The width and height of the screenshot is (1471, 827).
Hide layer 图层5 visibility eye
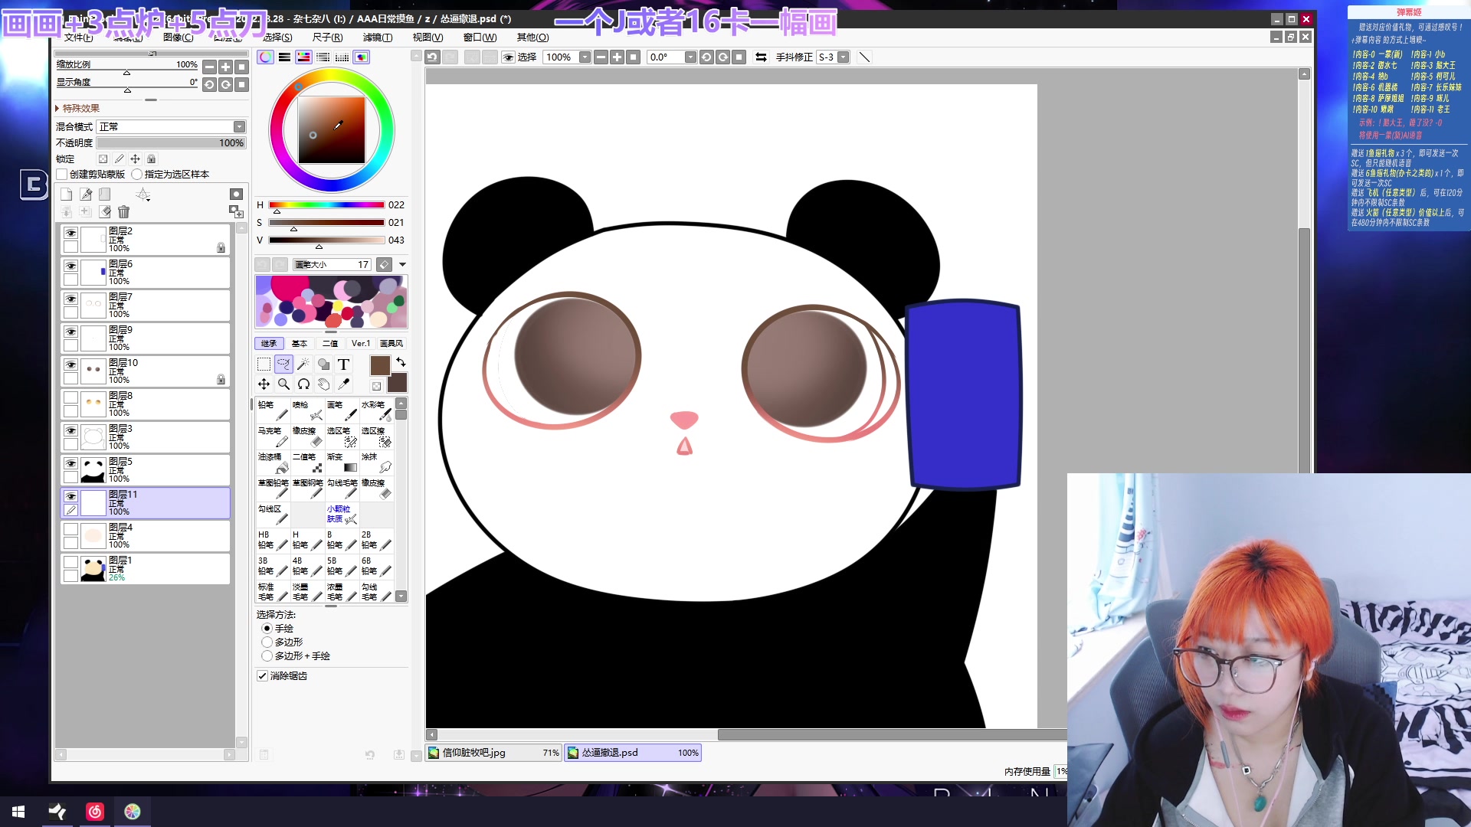pos(70,464)
